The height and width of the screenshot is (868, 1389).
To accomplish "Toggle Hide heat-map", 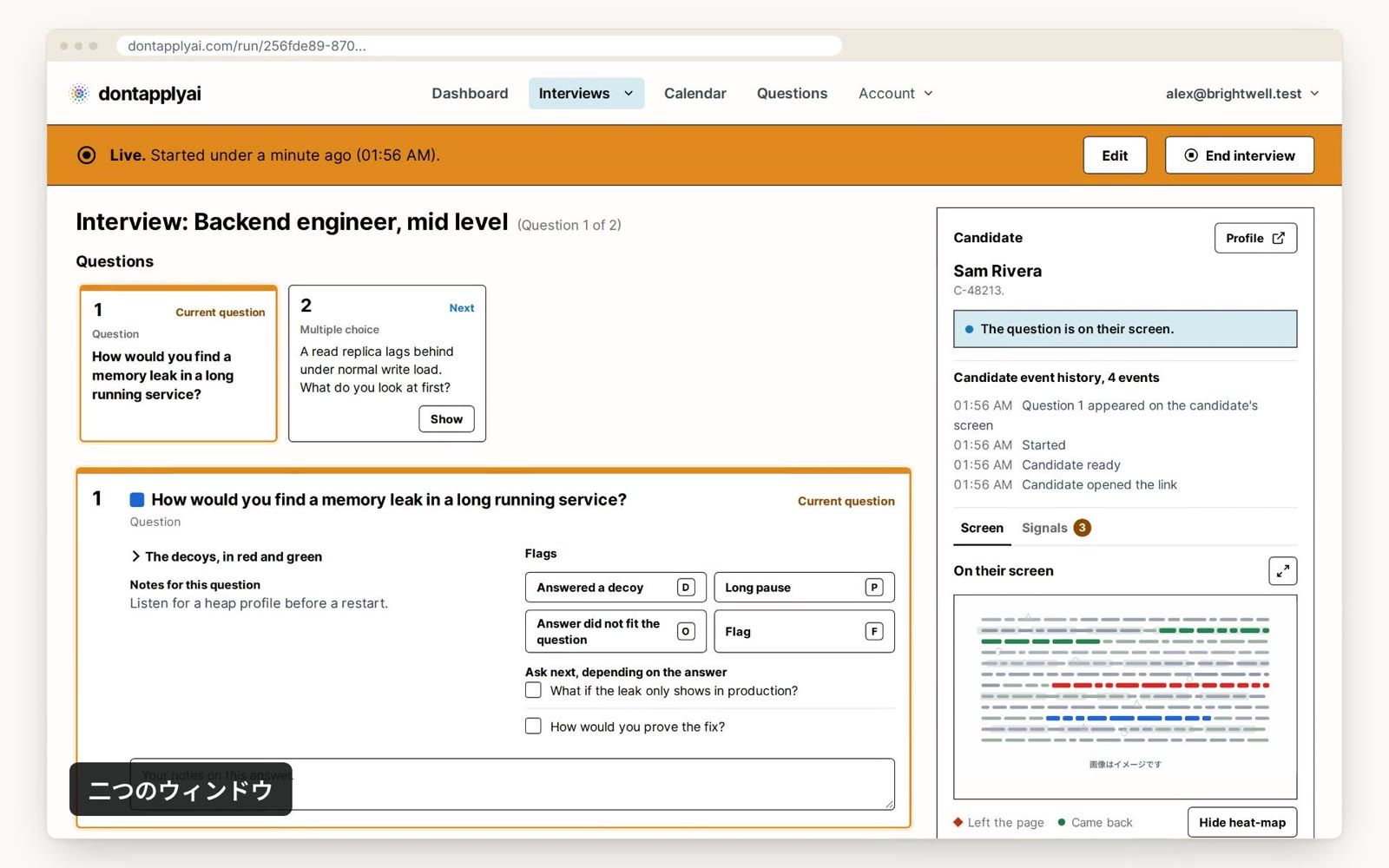I will pyautogui.click(x=1241, y=822).
